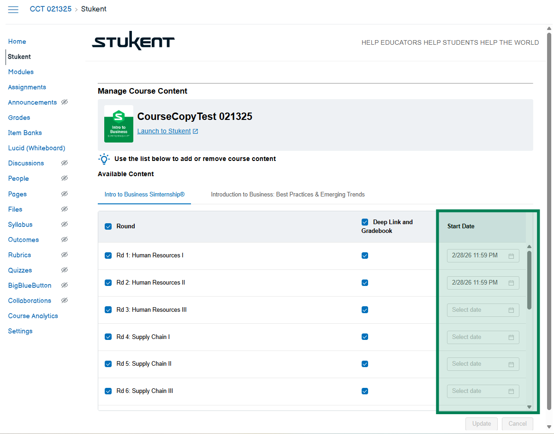The image size is (554, 434).
Task: Click the Stukent logo
Action: coord(133,42)
